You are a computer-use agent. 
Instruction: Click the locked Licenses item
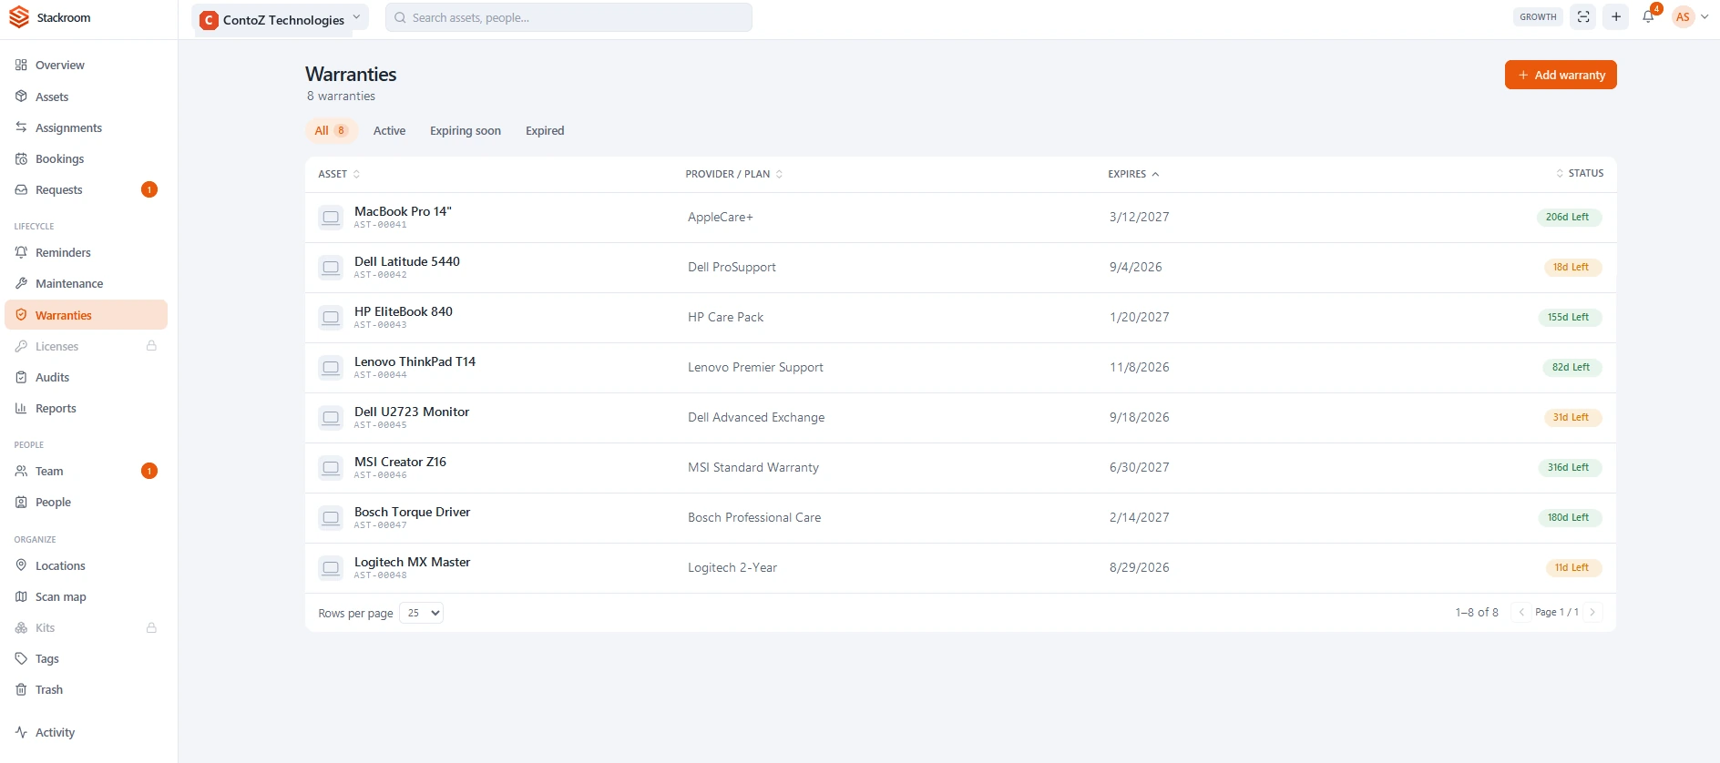tap(87, 346)
